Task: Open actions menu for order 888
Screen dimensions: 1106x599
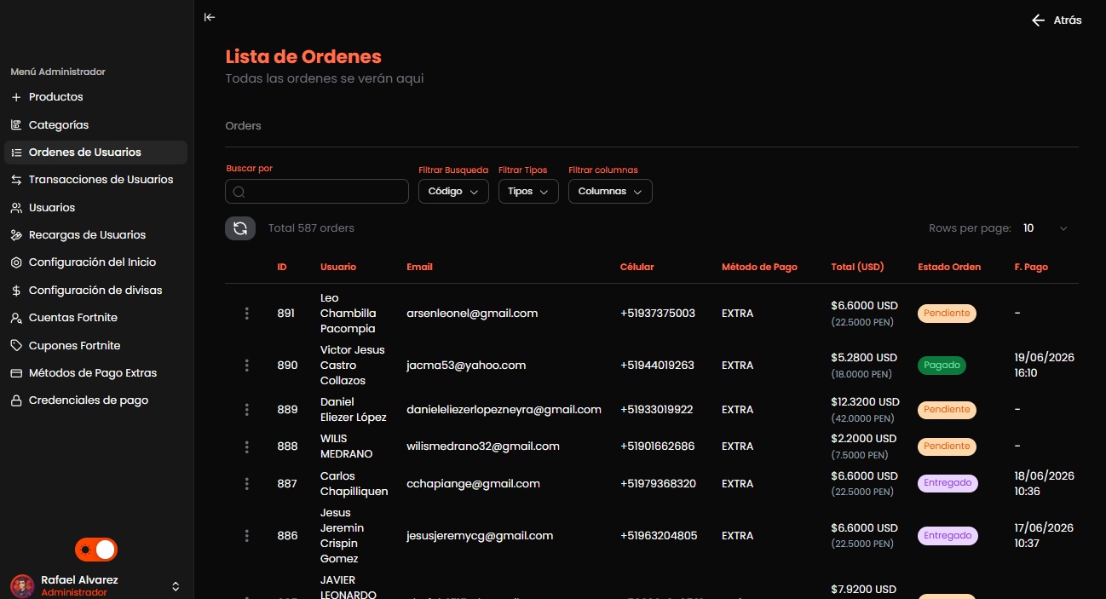Action: [x=247, y=446]
